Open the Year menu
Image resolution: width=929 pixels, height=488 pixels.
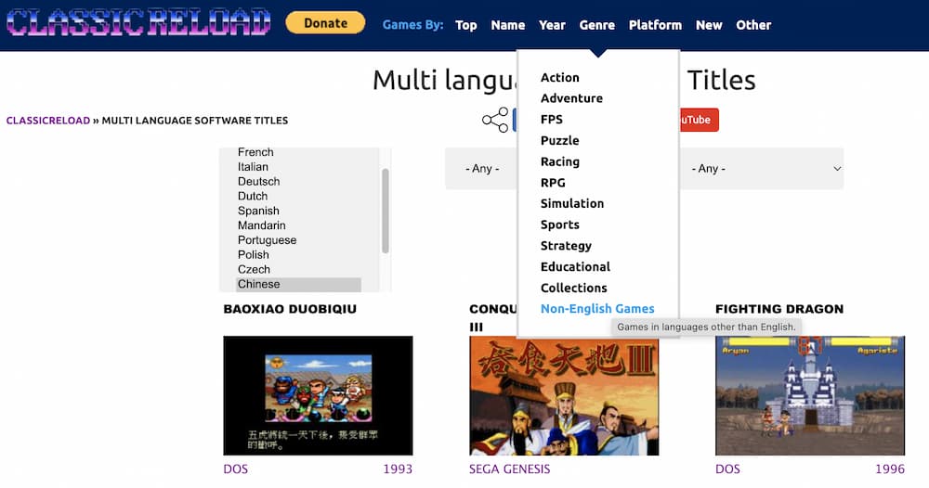pyautogui.click(x=552, y=25)
